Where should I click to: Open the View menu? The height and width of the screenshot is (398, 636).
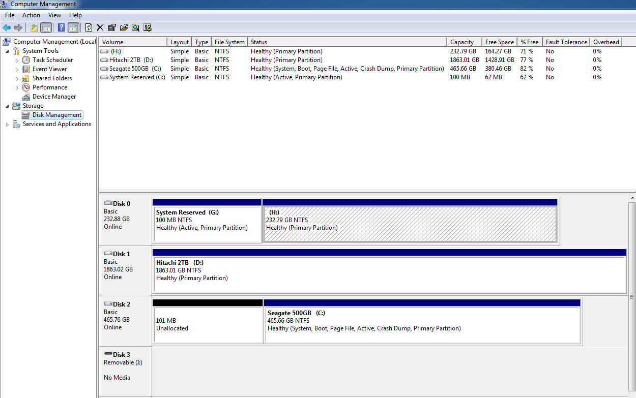[54, 15]
